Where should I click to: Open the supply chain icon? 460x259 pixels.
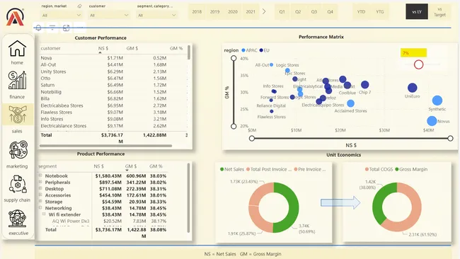pyautogui.click(x=18, y=184)
